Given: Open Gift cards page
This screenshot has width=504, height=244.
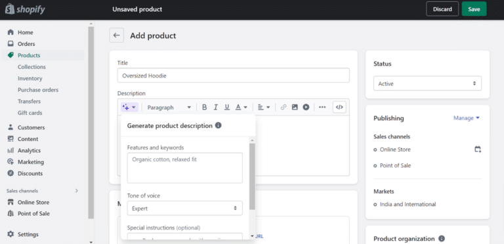Looking at the screenshot, I should click(30, 113).
